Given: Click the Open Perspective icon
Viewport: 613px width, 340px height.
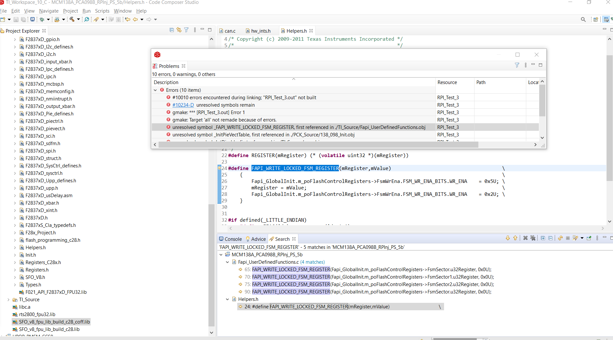Looking at the screenshot, I should (595, 19).
